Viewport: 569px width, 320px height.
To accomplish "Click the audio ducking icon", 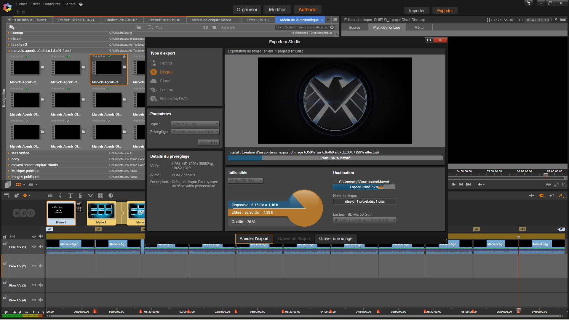I will (x=90, y=196).
